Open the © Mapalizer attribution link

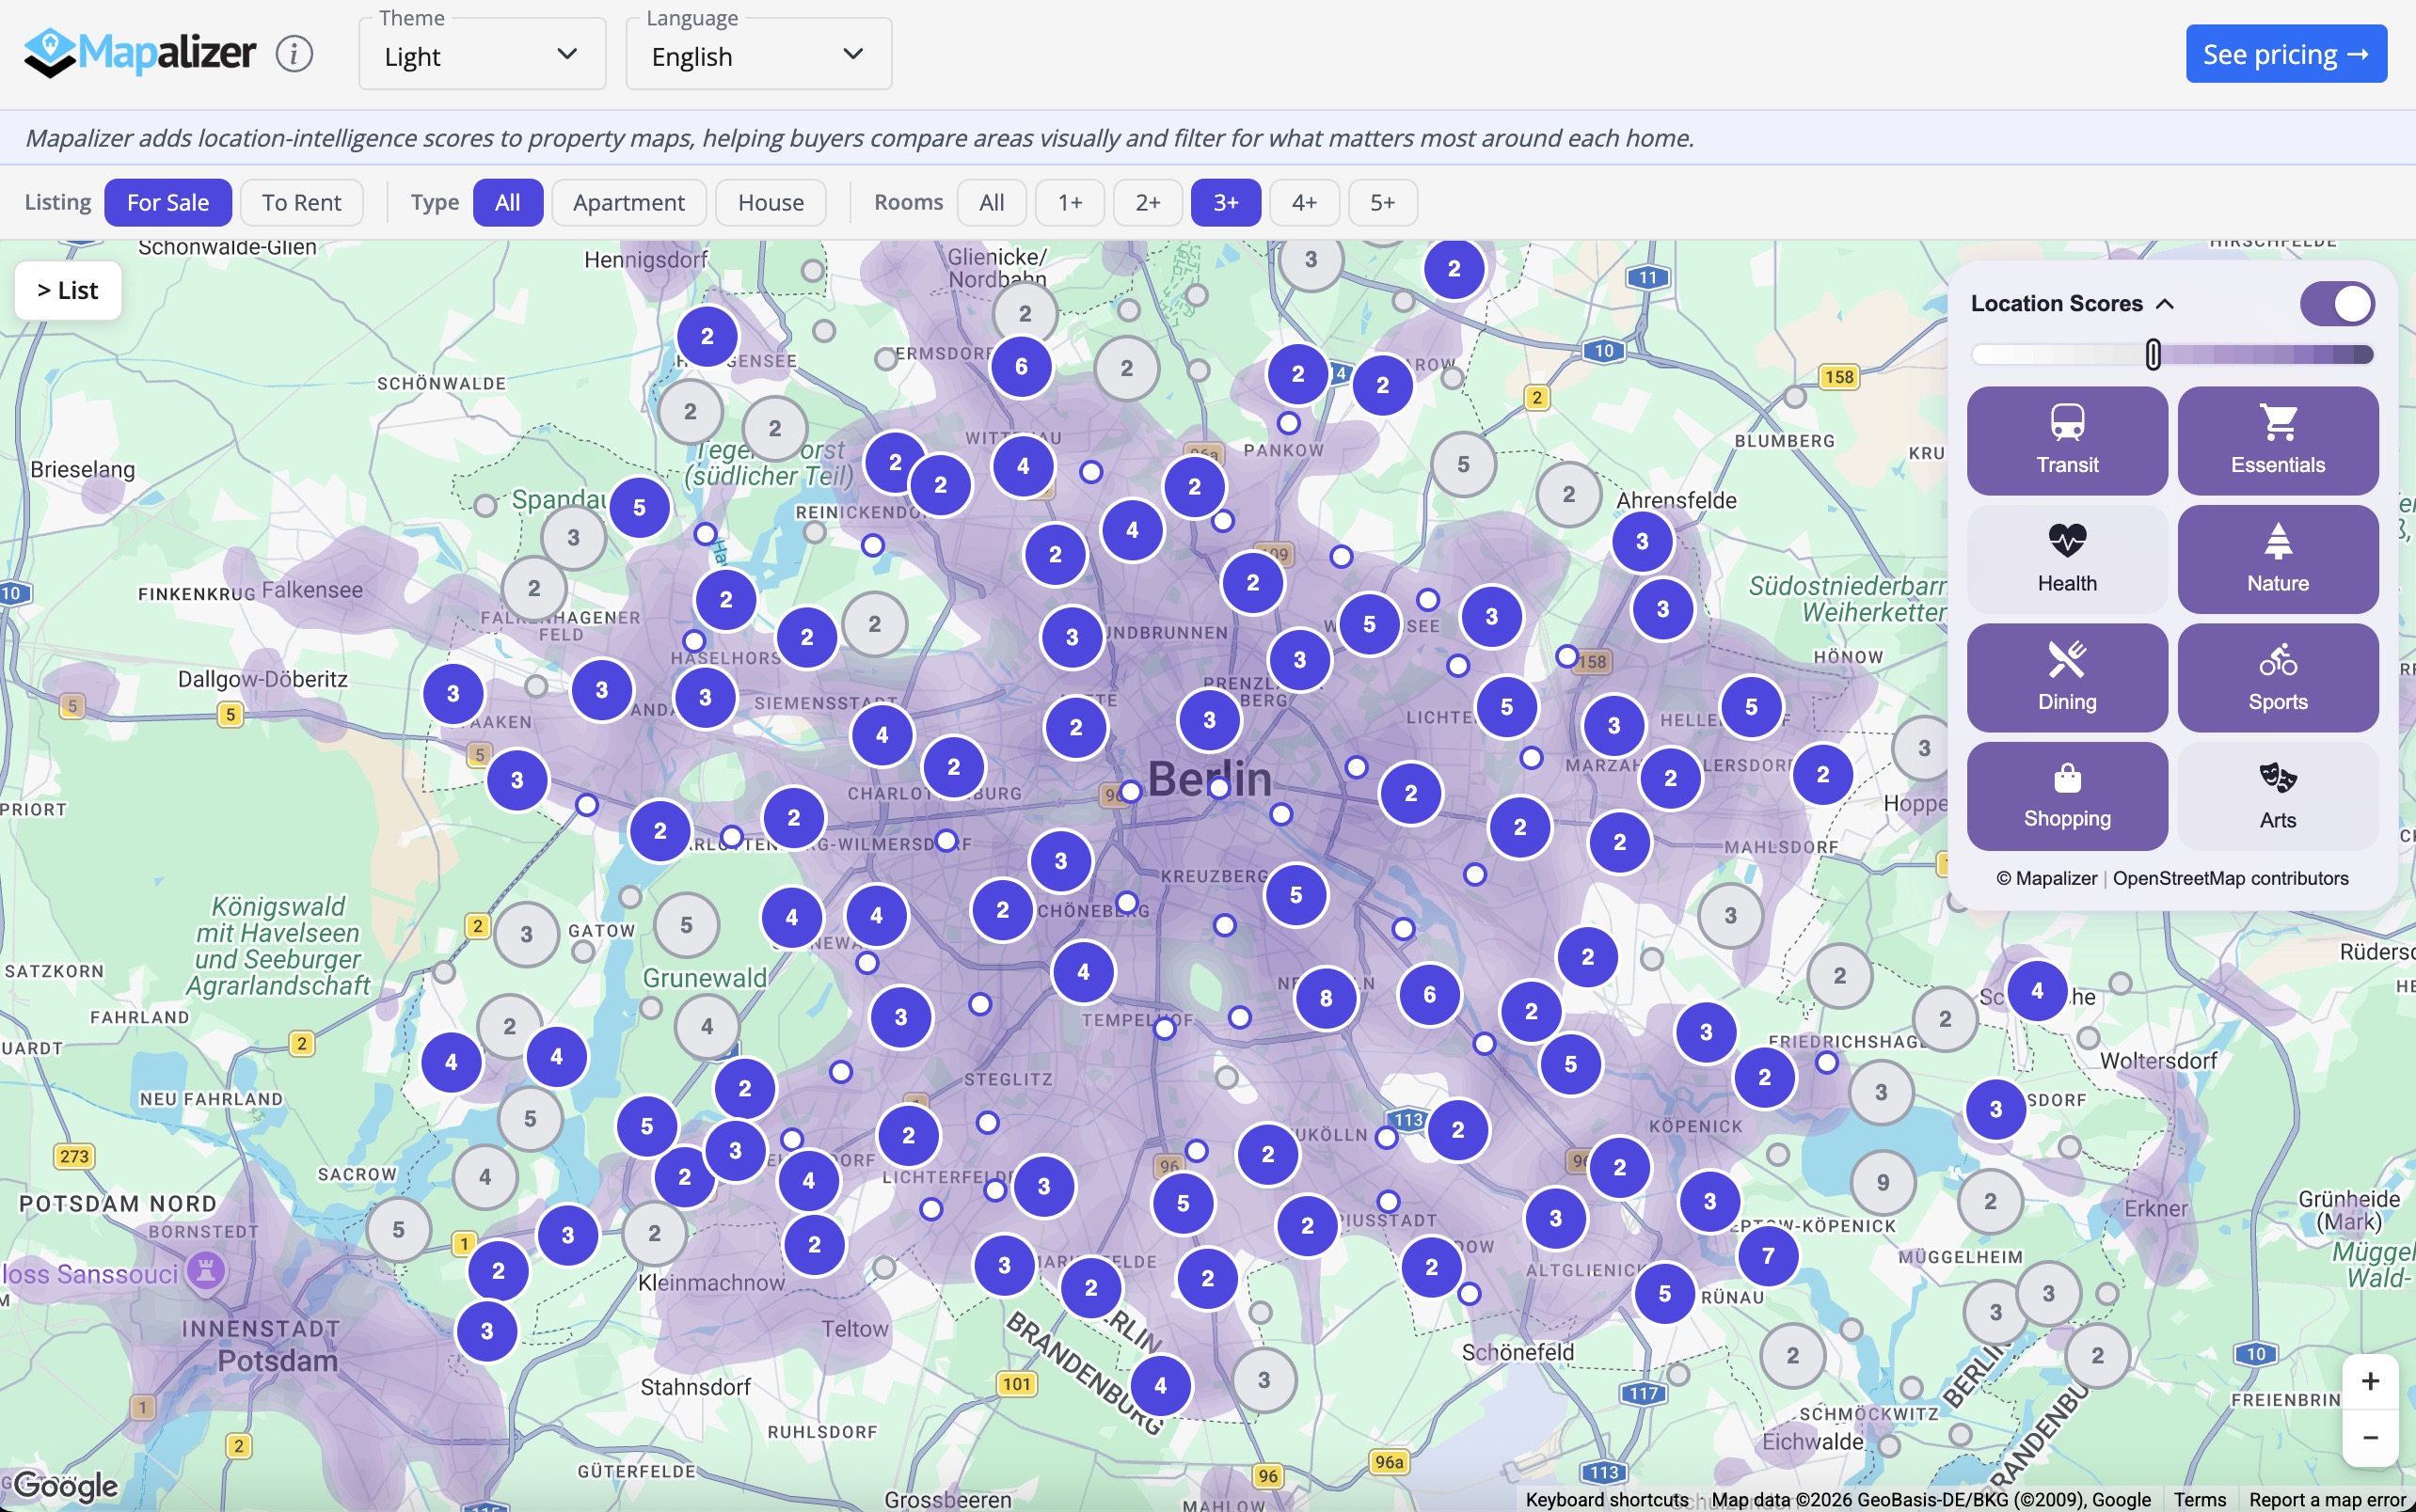click(2047, 878)
